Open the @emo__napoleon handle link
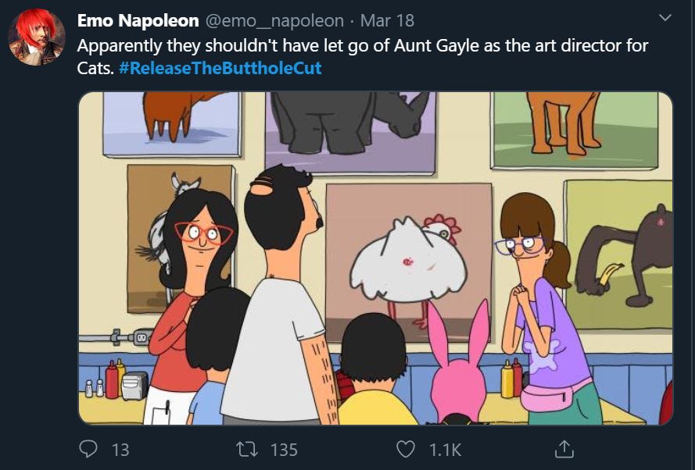Viewport: 695px width, 470px height. (274, 21)
